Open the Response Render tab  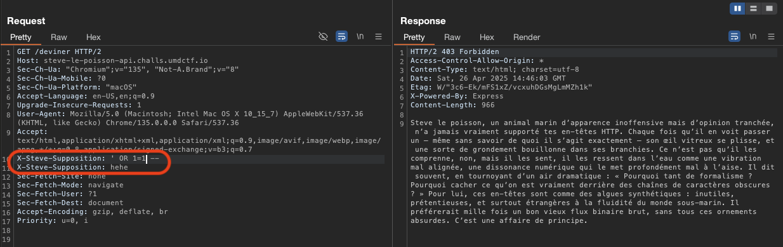click(526, 37)
